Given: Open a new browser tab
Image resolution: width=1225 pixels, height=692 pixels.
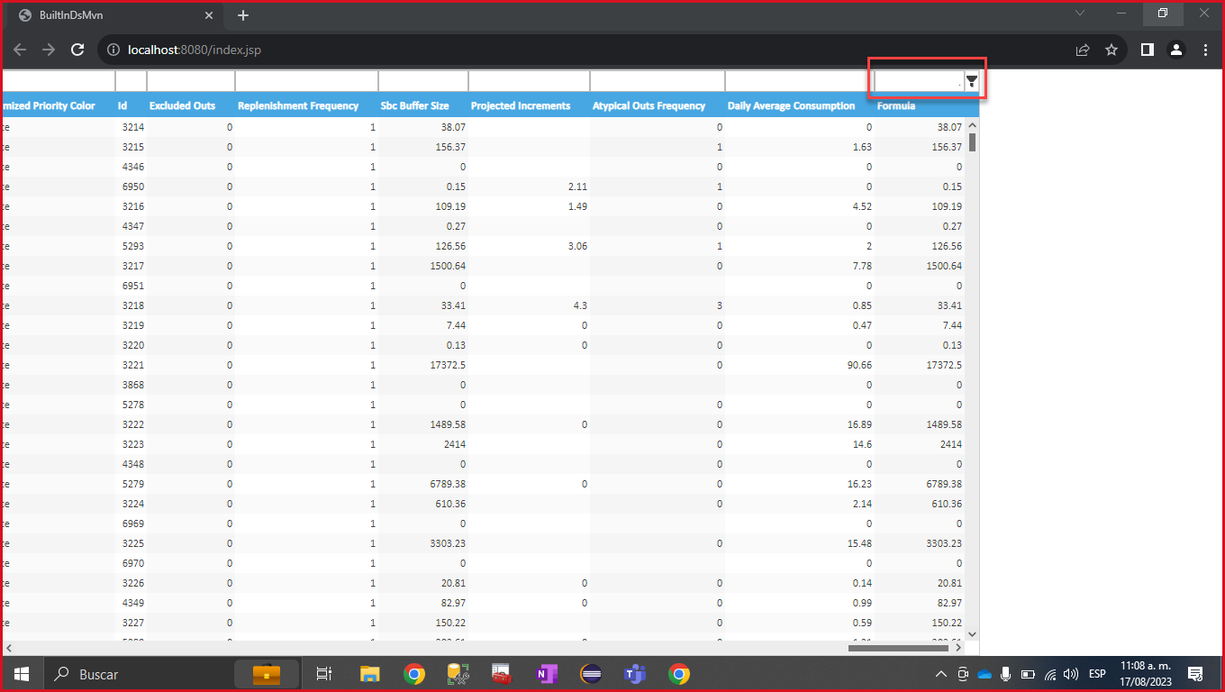Looking at the screenshot, I should [x=243, y=15].
